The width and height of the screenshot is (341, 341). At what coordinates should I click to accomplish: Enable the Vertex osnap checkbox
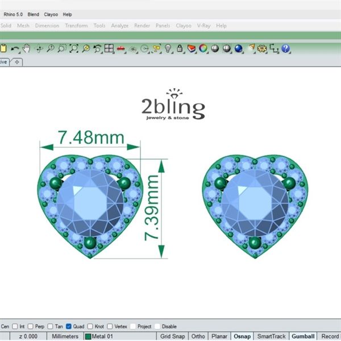(x=110, y=327)
